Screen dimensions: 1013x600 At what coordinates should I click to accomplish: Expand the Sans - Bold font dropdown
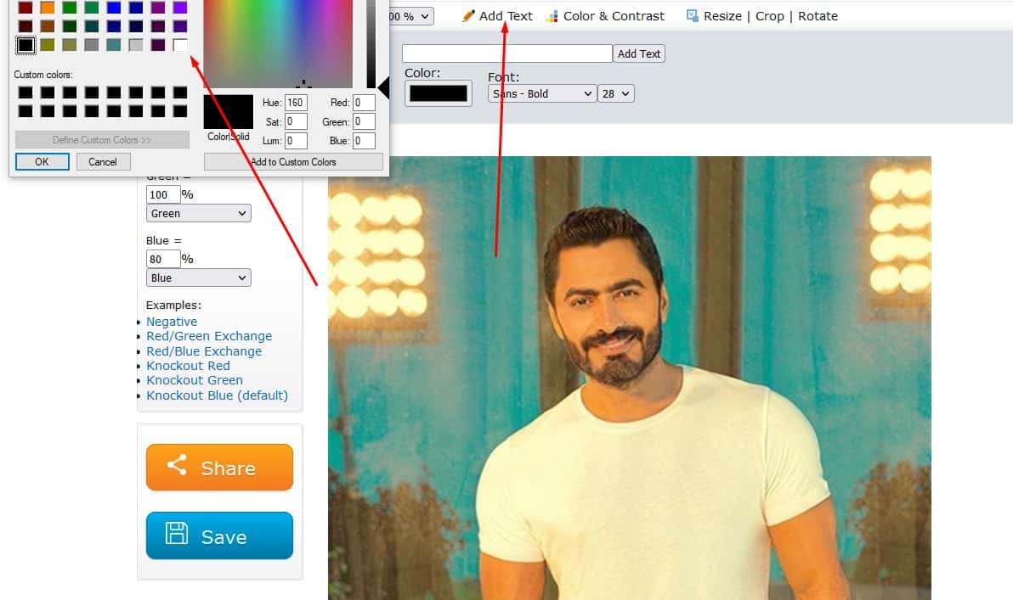pyautogui.click(x=541, y=93)
